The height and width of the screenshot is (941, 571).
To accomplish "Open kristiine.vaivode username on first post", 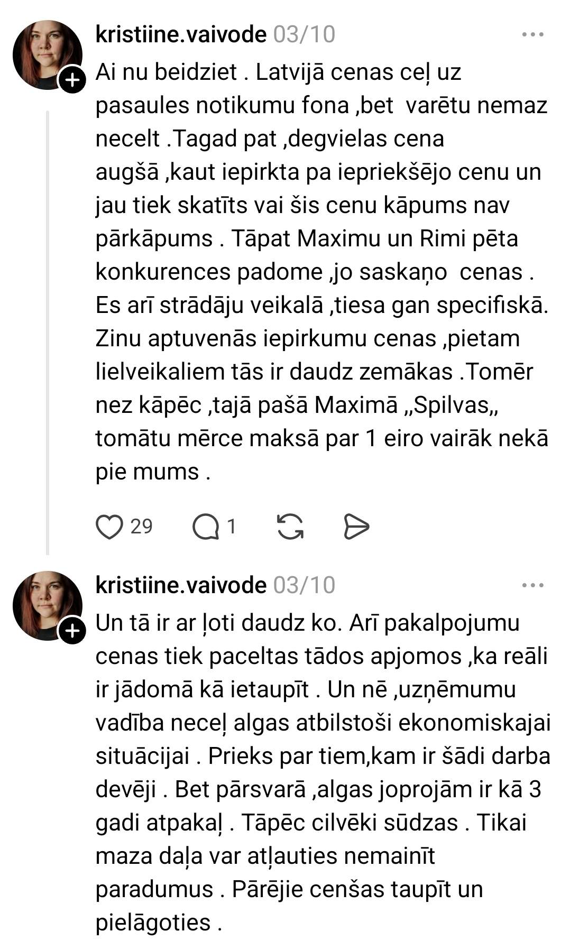I will coord(181,35).
